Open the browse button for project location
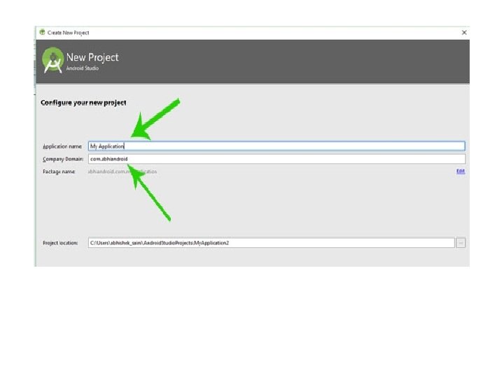Image resolution: width=504 pixels, height=378 pixels. (461, 243)
